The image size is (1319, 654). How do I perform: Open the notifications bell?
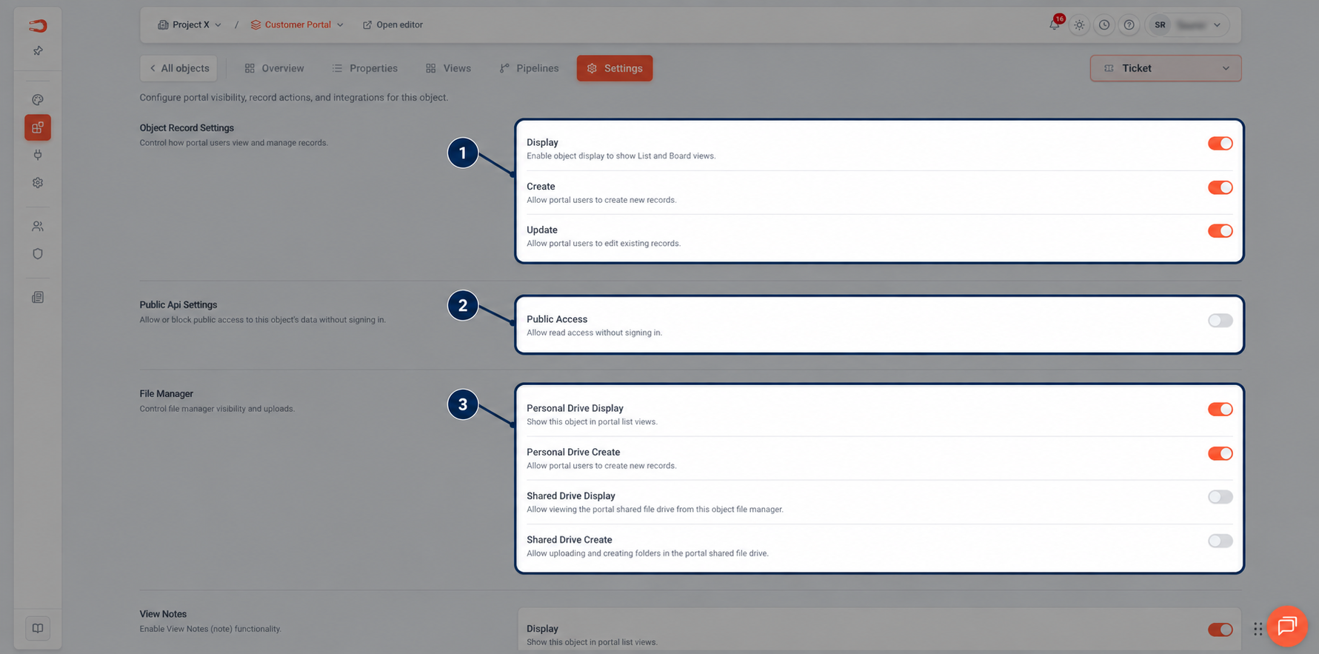[1055, 24]
